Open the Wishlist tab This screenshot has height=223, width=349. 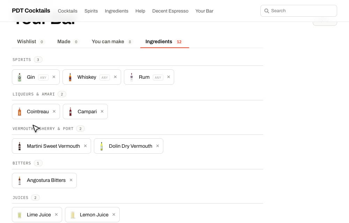click(30, 41)
